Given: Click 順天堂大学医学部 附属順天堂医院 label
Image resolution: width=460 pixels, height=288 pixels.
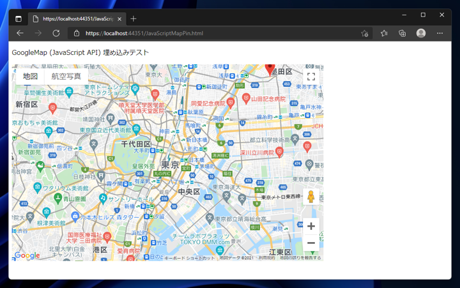Looking at the screenshot, I should (141, 108).
